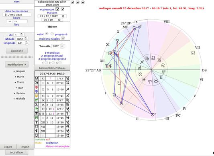Click the tout effacer button
Viewport: 214px width, 156px height.
[x=17, y=152]
